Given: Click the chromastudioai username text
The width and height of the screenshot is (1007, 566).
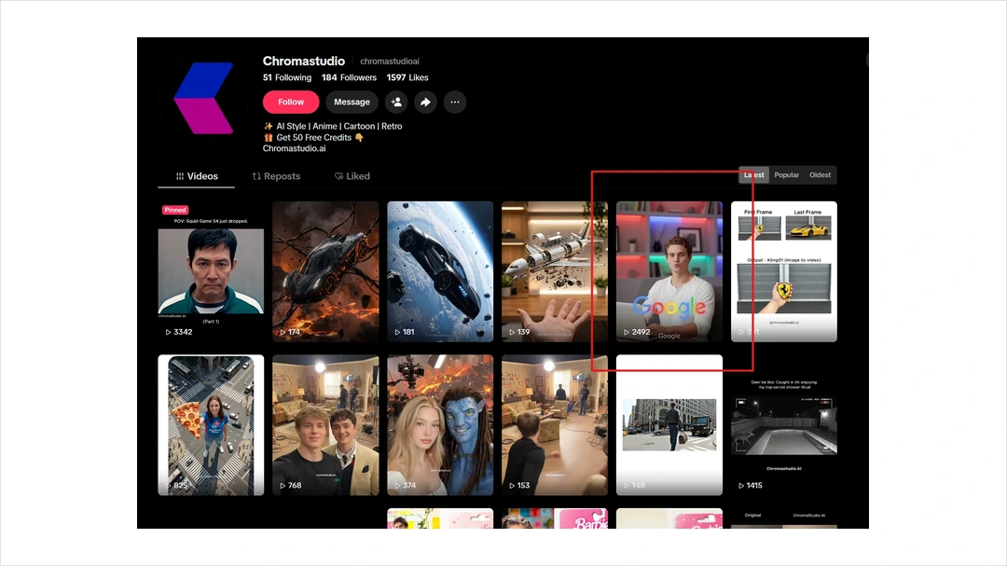Looking at the screenshot, I should tap(389, 62).
